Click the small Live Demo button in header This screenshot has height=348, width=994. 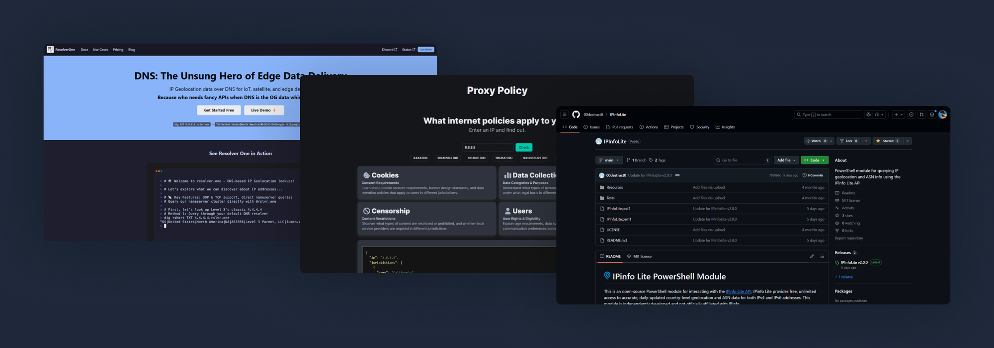(x=426, y=50)
